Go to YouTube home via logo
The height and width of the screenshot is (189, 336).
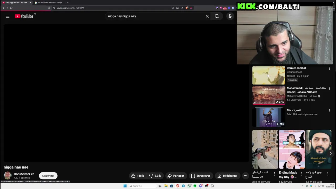(x=24, y=16)
